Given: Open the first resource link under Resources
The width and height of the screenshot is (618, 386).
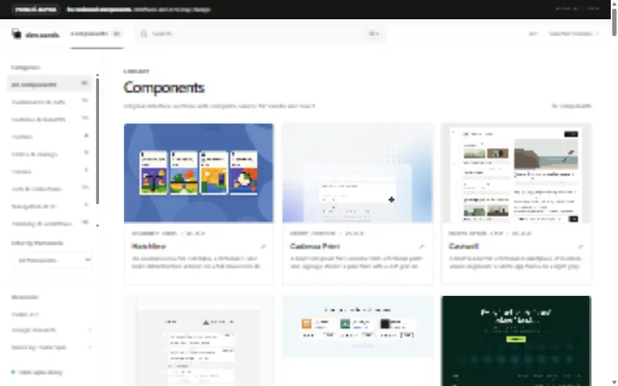Looking at the screenshot, I should (25, 314).
